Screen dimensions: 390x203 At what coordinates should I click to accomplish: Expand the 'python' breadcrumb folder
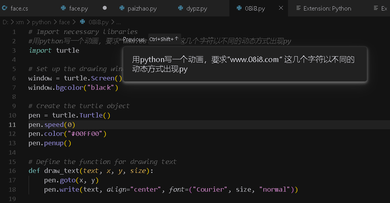[x=41, y=22]
